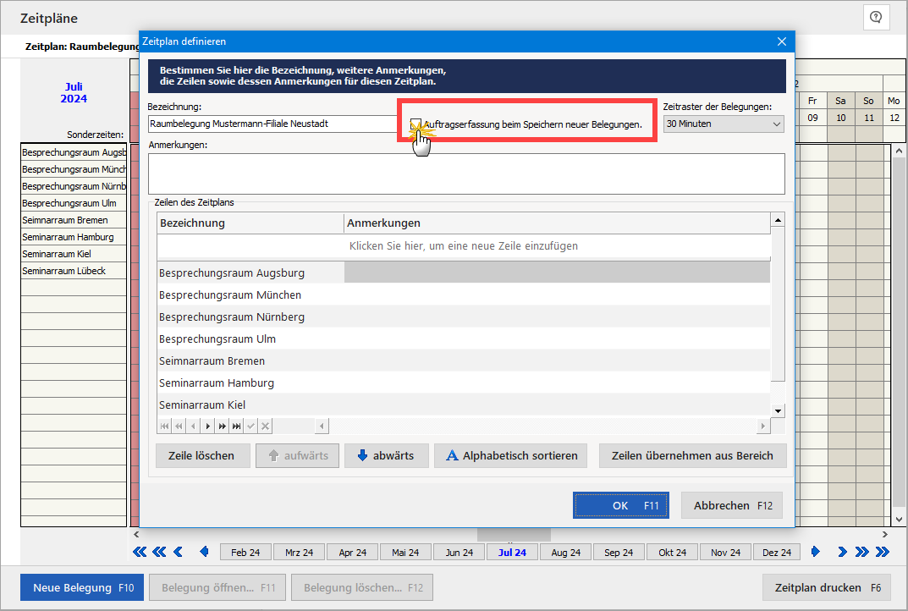This screenshot has width=908, height=611.
Task: Click the blue down arrow 'abwärts' button
Action: click(x=386, y=455)
